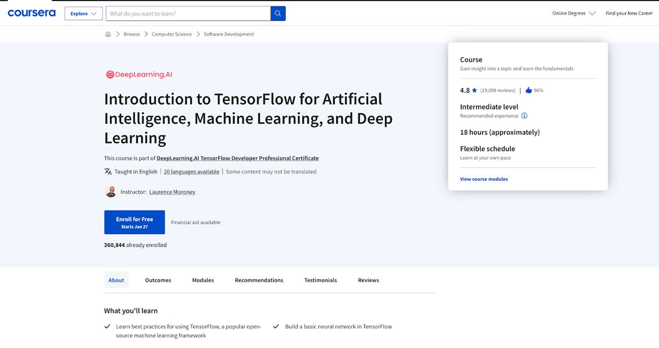Open Browse breadcrumb
Viewport: 659px width, 348px height.
pyautogui.click(x=132, y=34)
